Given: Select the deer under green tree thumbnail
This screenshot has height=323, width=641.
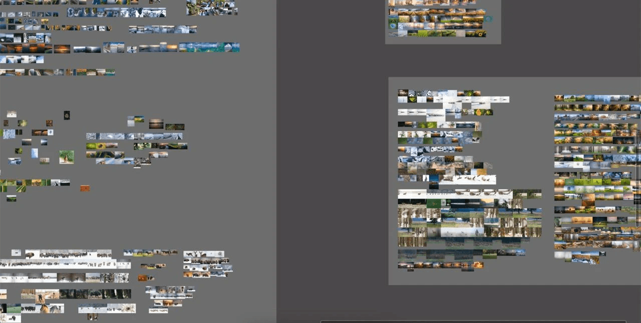Looking at the screenshot, I should pos(67,157).
